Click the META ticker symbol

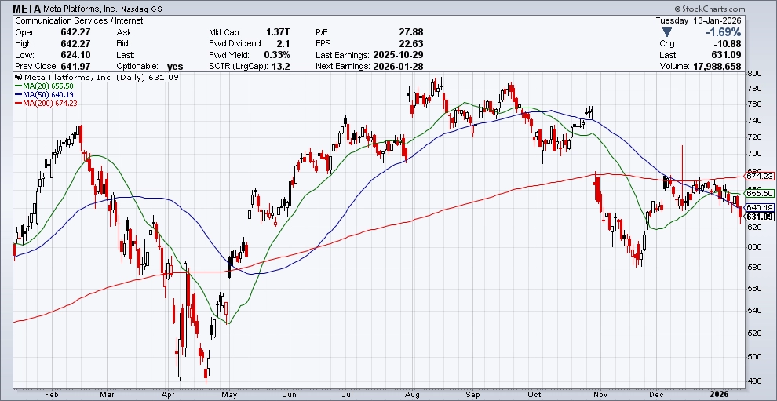27,9
